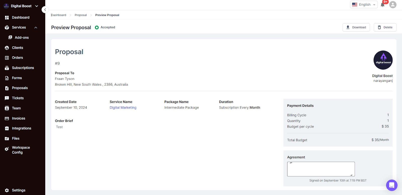
Task: Delete the proposal
Action: point(385,27)
